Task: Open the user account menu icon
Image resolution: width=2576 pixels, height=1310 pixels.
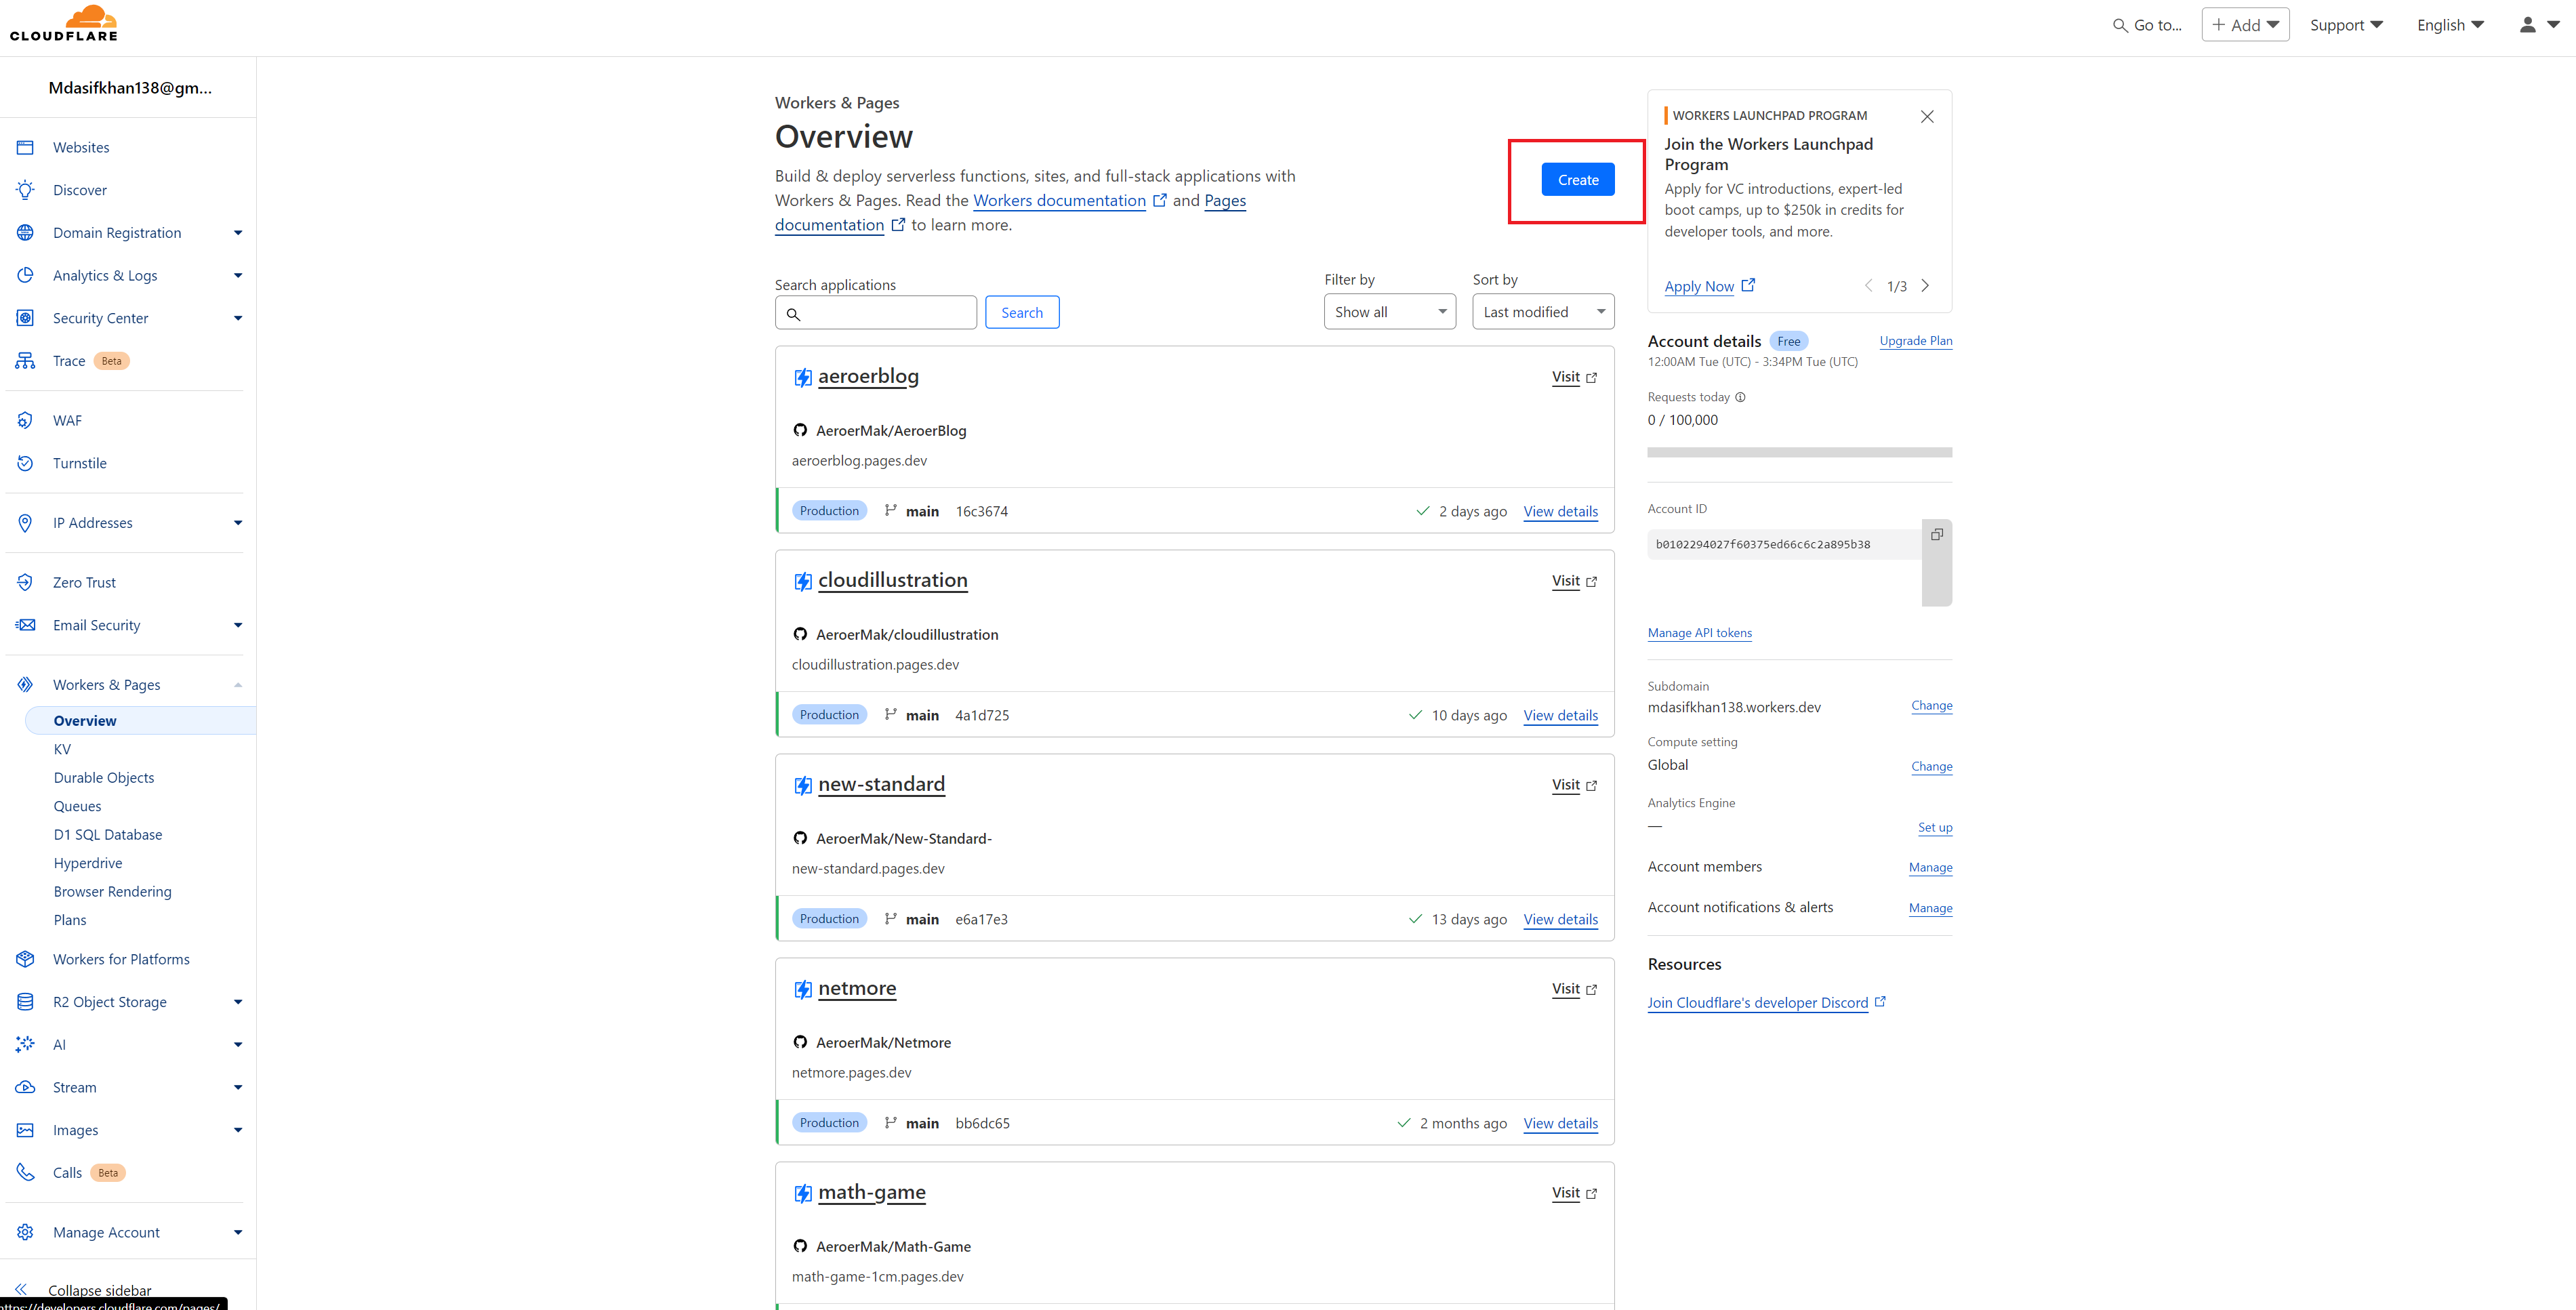Action: pos(2538,25)
